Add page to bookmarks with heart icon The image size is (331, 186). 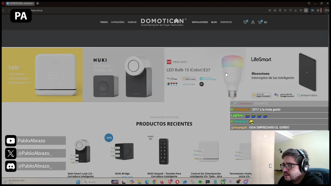[290, 10]
